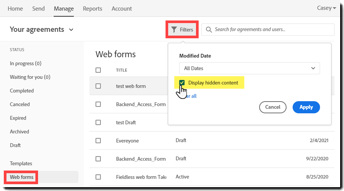Select the Archived status filter
Image resolution: width=344 pixels, height=191 pixels.
point(19,132)
